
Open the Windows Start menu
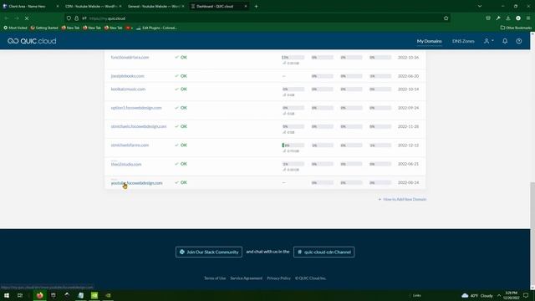[7, 295]
